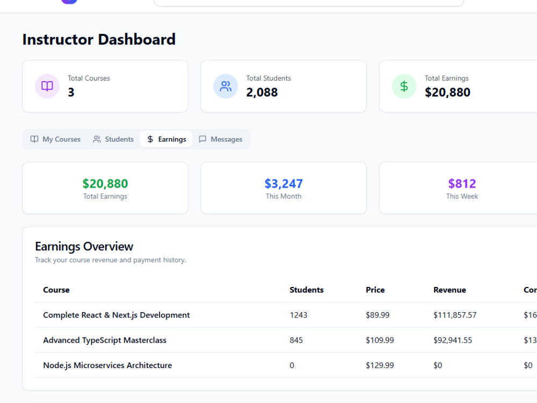Click the Instructor Dashboard title
537x403 pixels.
[x=99, y=39]
